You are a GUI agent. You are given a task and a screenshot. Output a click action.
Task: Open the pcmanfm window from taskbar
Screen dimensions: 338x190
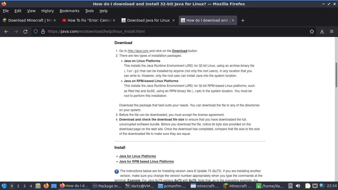click(x=172, y=186)
